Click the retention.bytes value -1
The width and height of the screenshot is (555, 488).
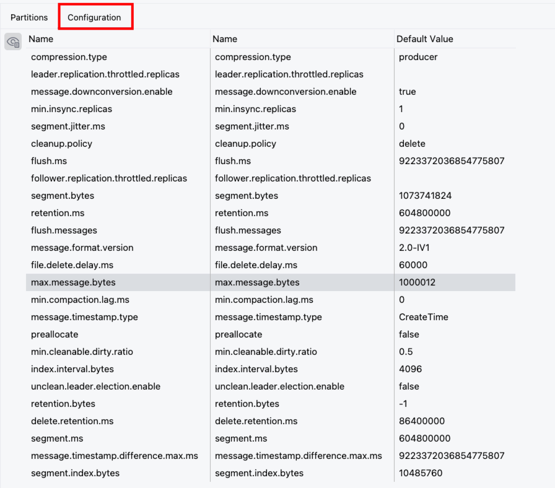tap(403, 404)
